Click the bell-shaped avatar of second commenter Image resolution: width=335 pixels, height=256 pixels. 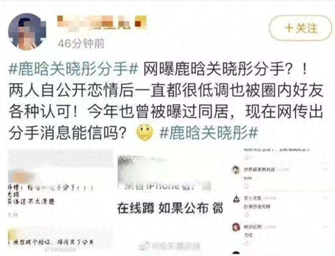236,199
